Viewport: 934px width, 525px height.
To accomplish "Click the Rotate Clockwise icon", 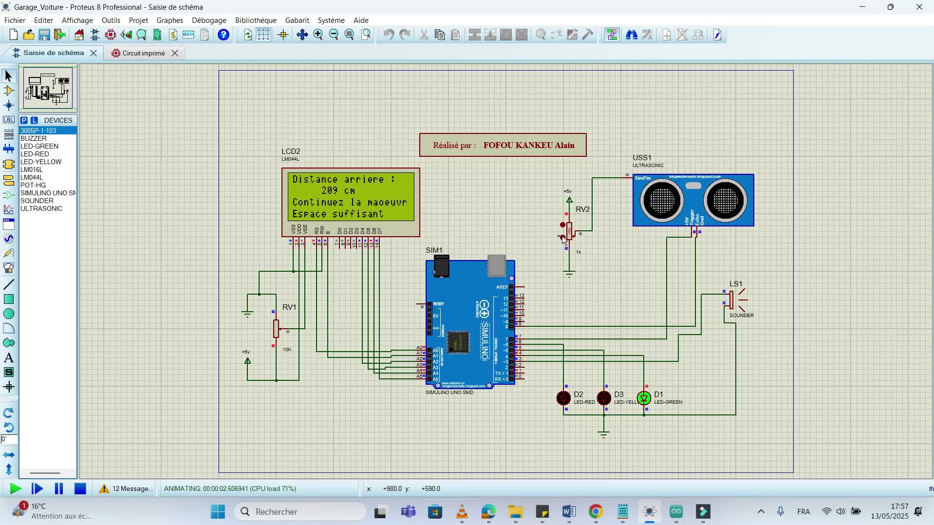I will click(x=8, y=413).
